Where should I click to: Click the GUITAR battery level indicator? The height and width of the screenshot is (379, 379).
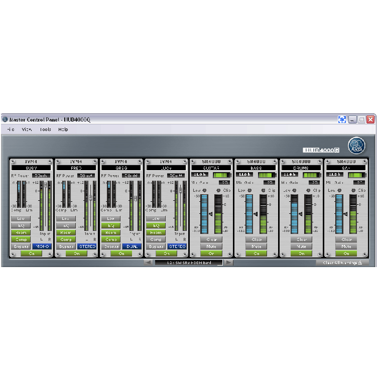[x=222, y=175]
